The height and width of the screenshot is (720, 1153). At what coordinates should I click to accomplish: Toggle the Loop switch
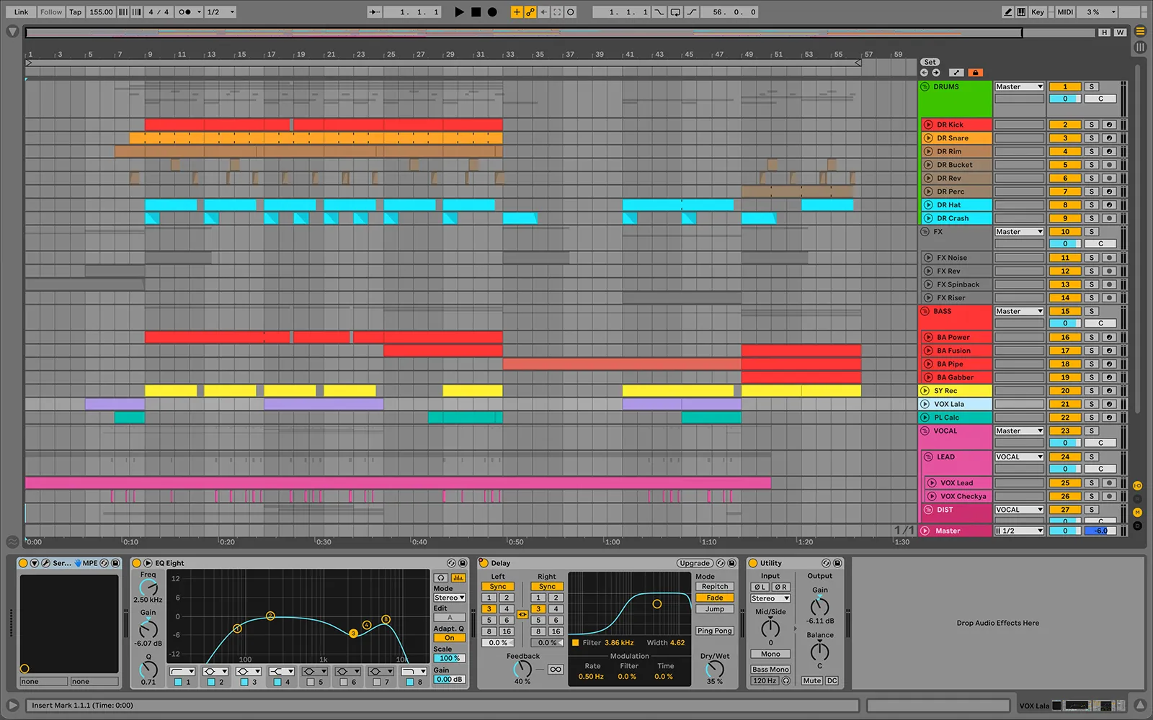click(675, 12)
